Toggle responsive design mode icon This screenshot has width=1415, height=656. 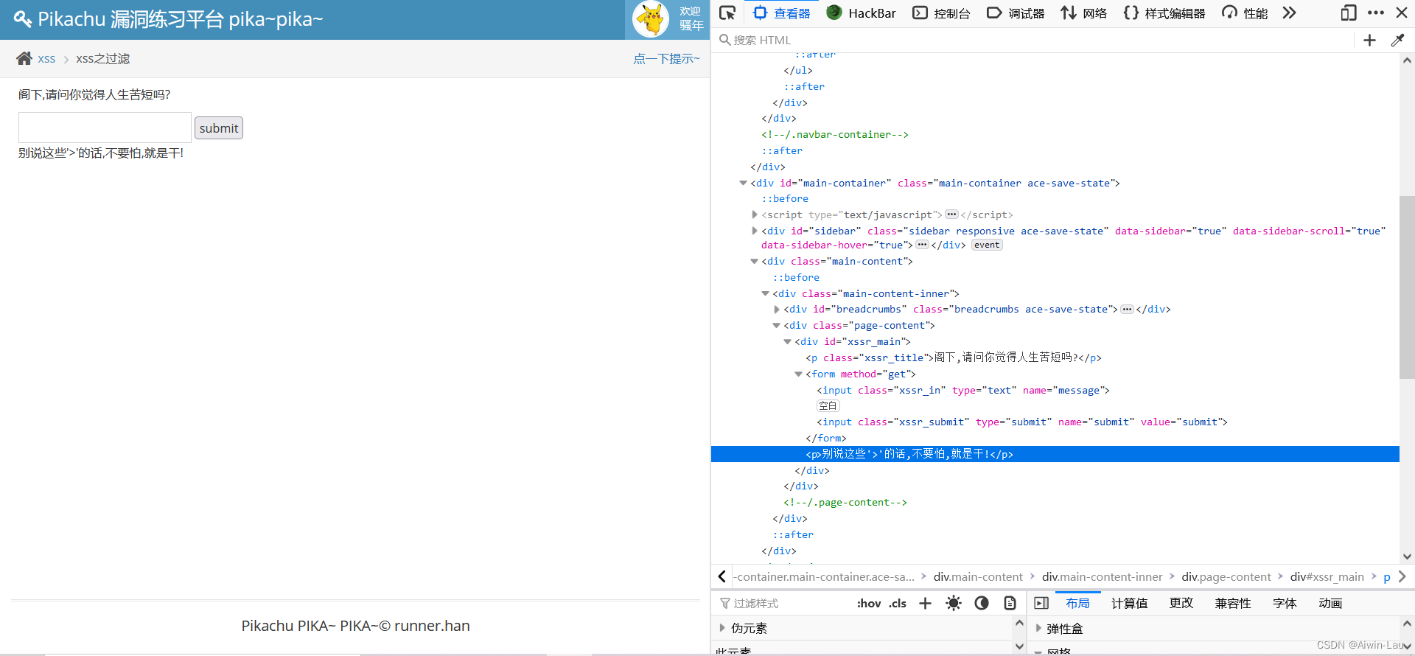coord(1349,13)
